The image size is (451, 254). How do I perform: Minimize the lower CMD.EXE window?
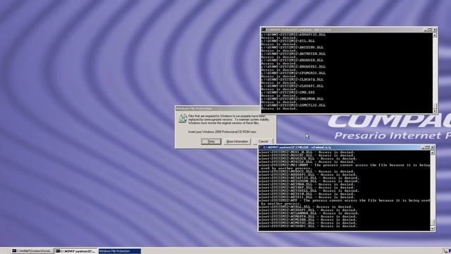(423, 147)
